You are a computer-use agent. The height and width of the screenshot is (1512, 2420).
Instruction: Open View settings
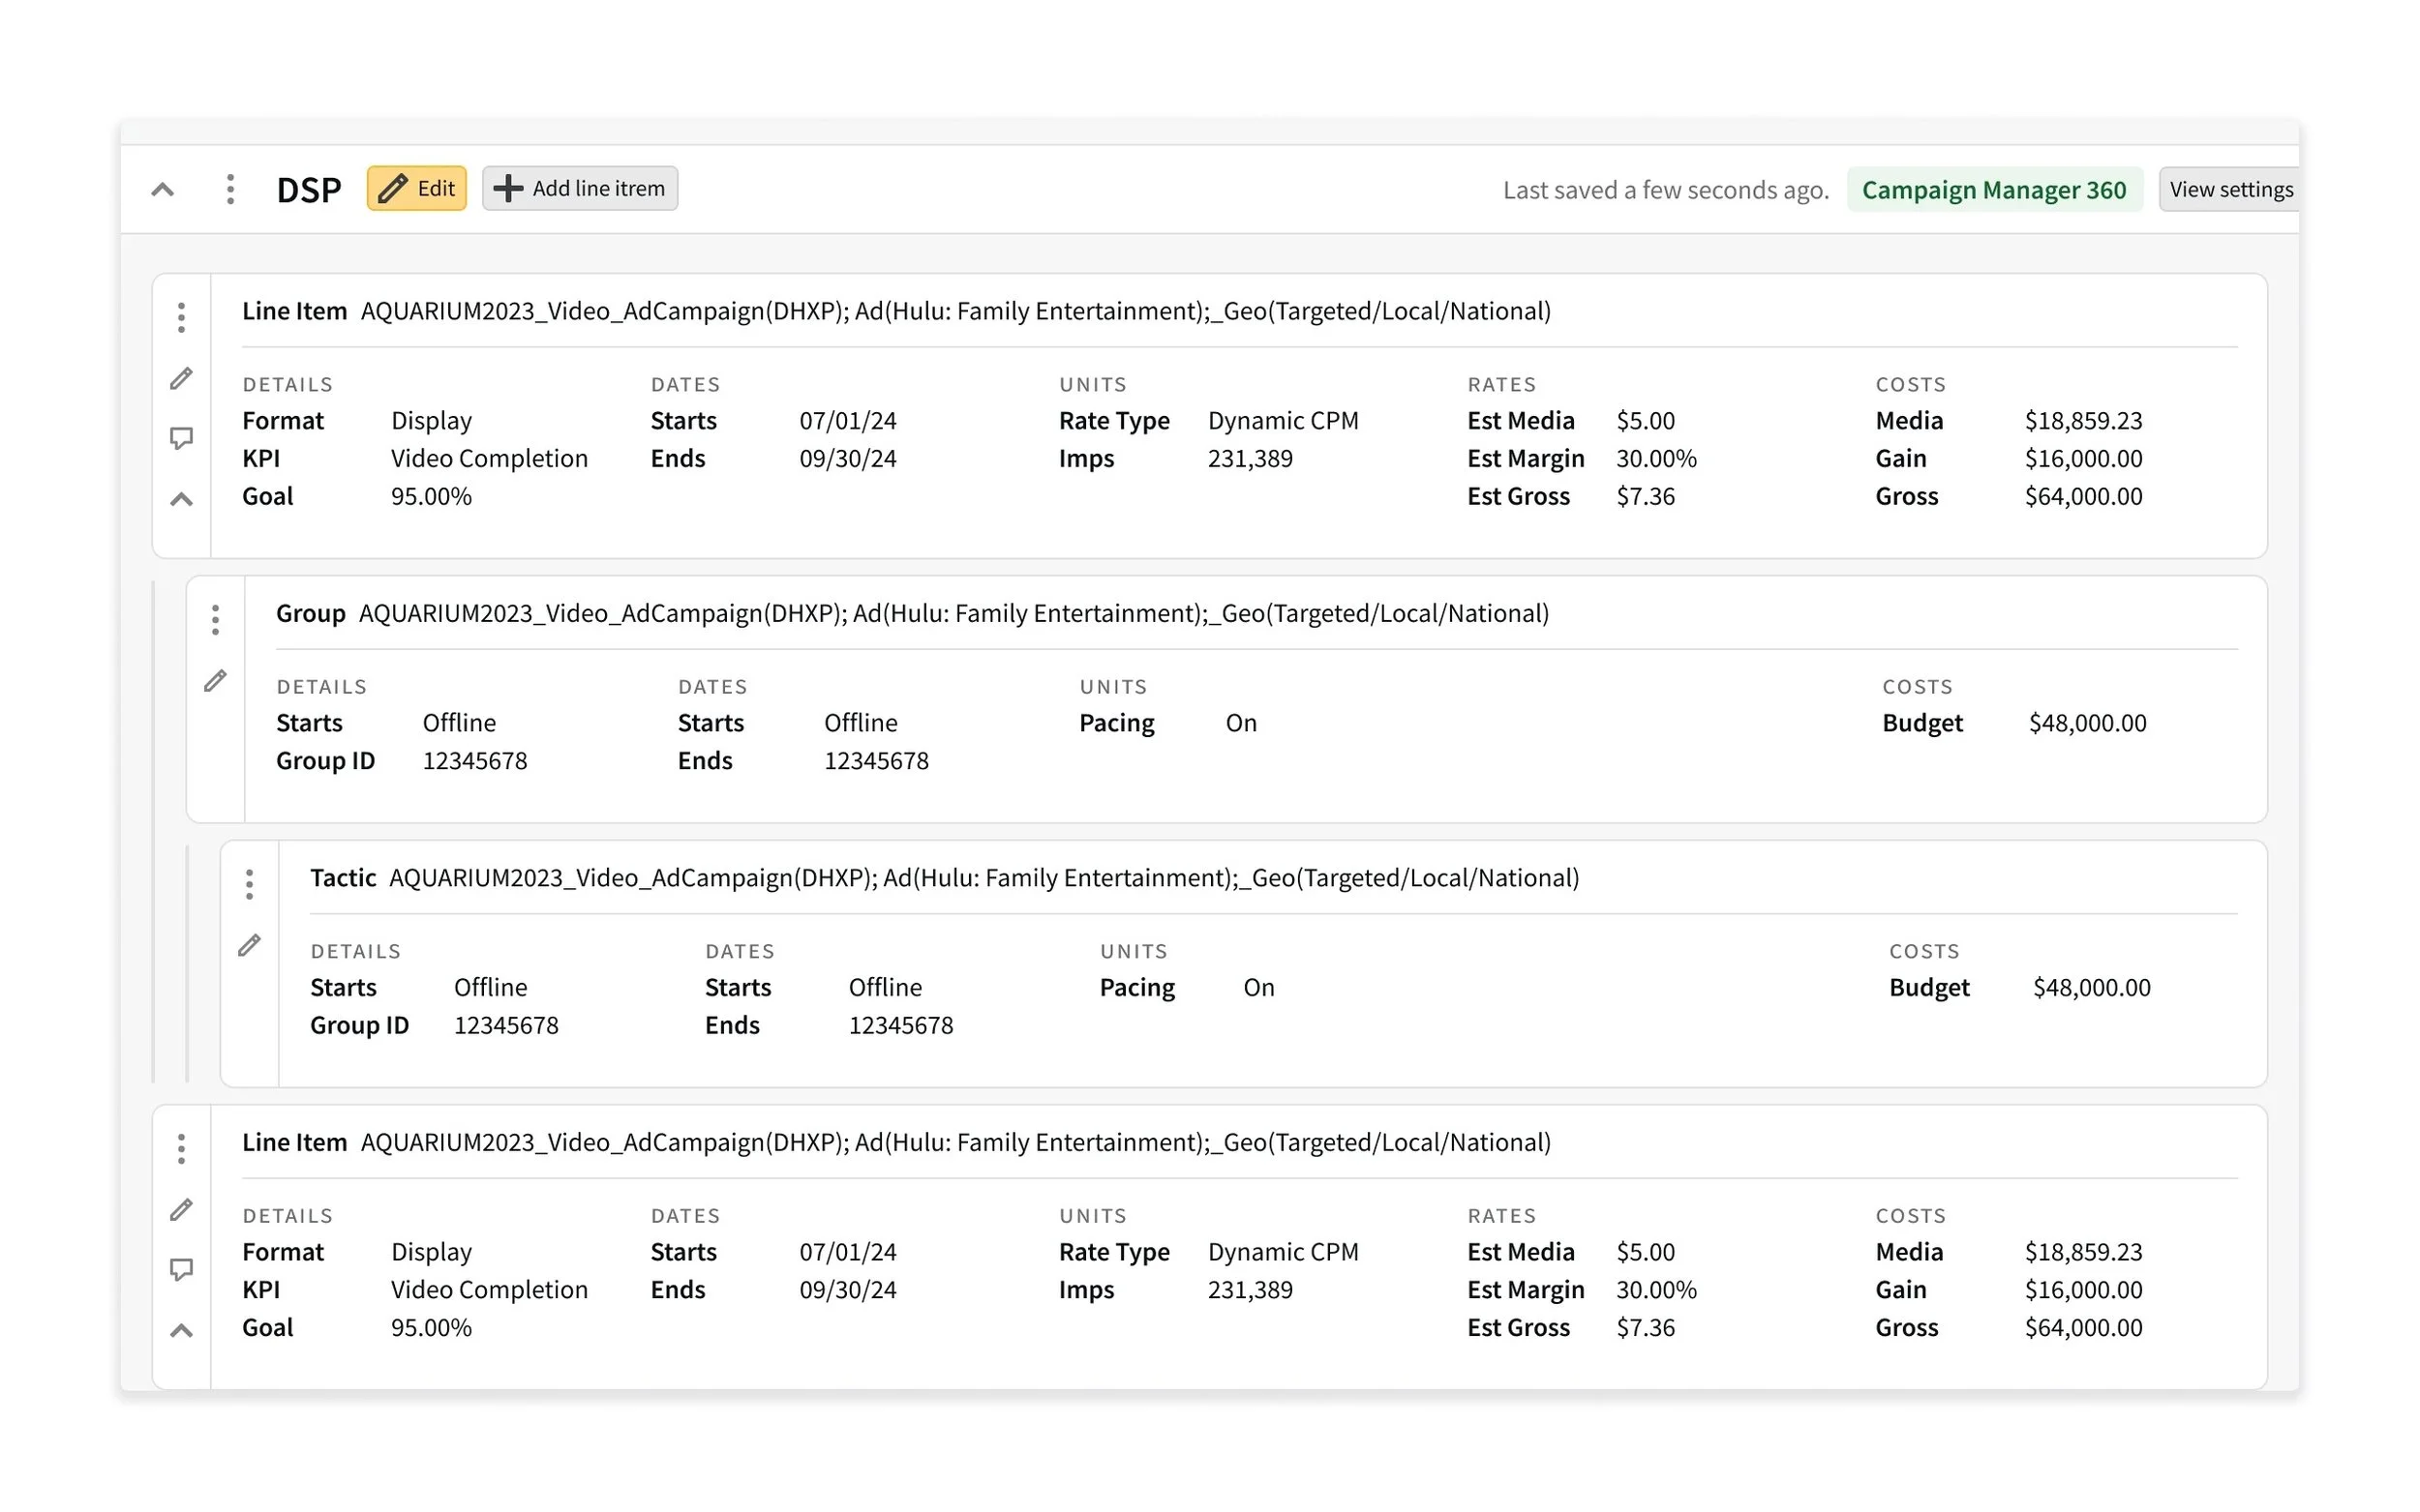tap(2229, 189)
